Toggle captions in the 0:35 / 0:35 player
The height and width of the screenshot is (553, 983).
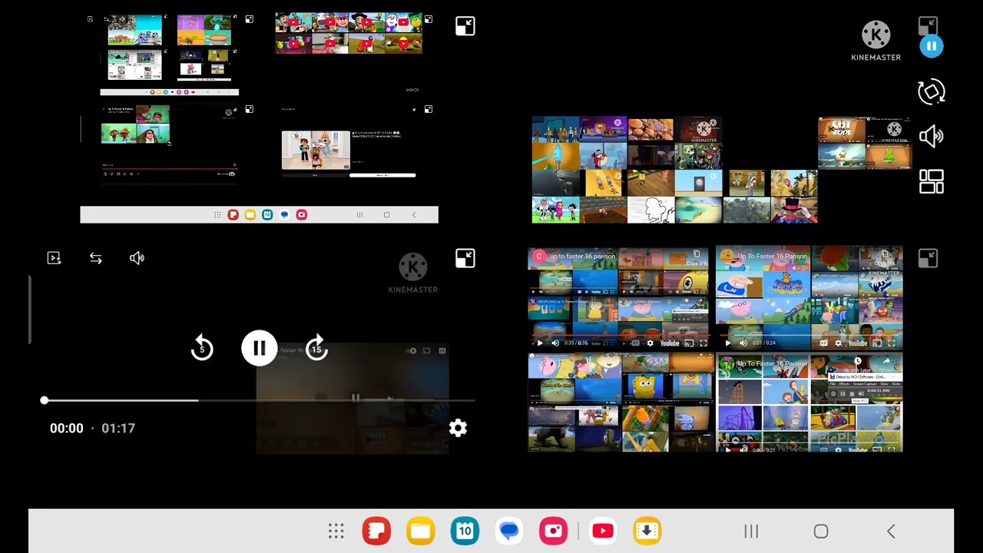coord(636,343)
